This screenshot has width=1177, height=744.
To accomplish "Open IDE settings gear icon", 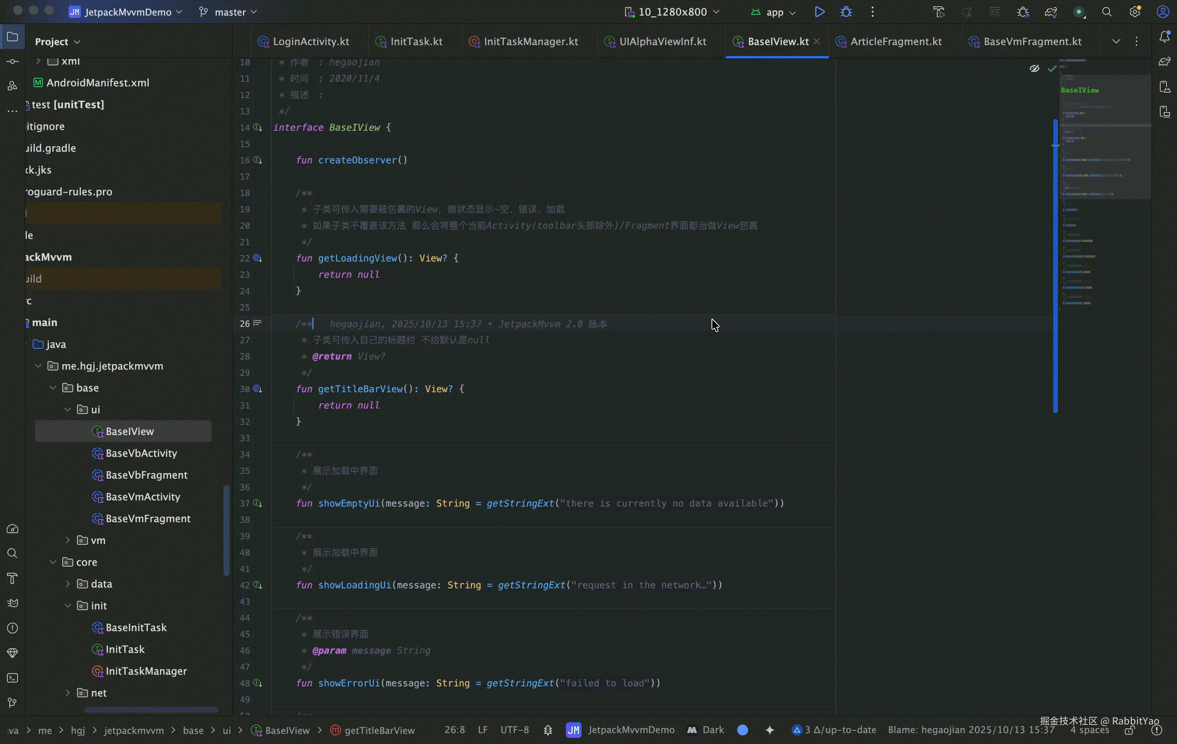I will pos(1135,12).
